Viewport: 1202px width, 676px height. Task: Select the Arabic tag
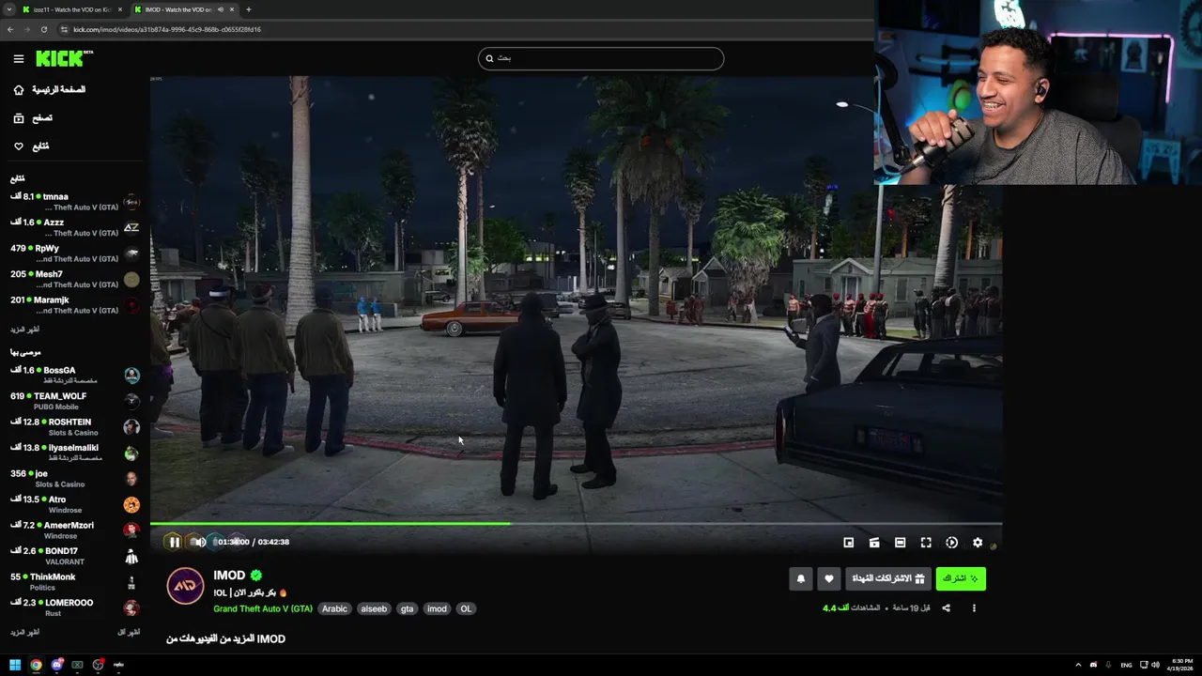[334, 608]
